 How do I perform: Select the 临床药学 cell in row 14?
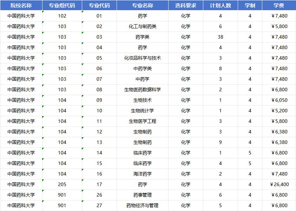click(x=143, y=153)
